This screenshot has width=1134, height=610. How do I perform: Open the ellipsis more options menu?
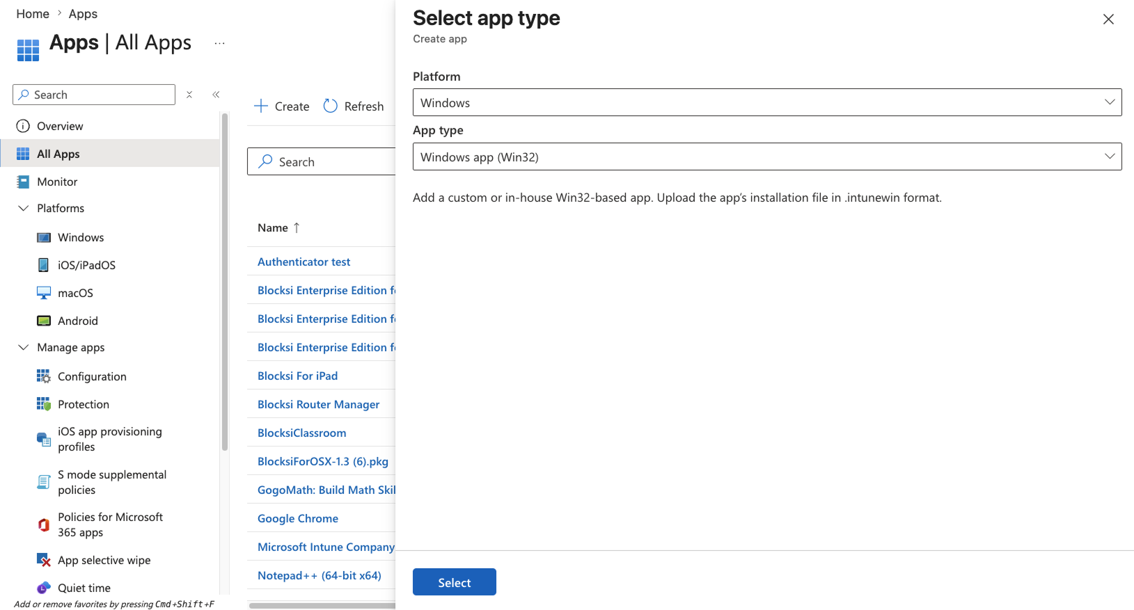point(220,43)
